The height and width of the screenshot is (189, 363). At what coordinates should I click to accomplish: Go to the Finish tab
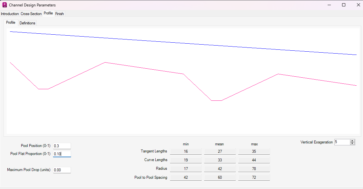point(59,14)
